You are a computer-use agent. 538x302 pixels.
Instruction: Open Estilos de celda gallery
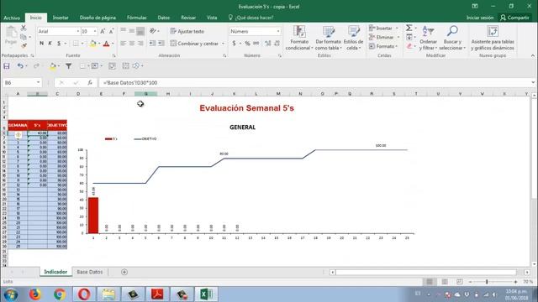353,38
